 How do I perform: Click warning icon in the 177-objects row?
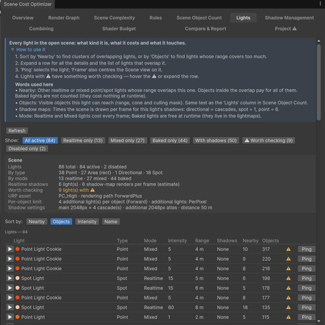(288, 298)
